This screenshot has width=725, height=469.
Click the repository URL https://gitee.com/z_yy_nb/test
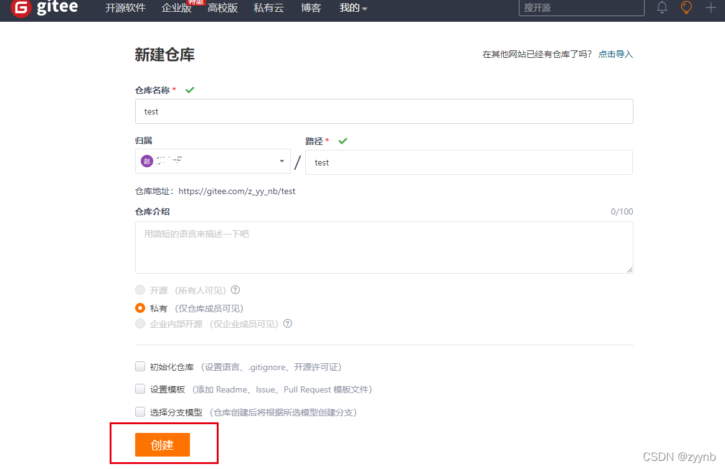coord(237,191)
